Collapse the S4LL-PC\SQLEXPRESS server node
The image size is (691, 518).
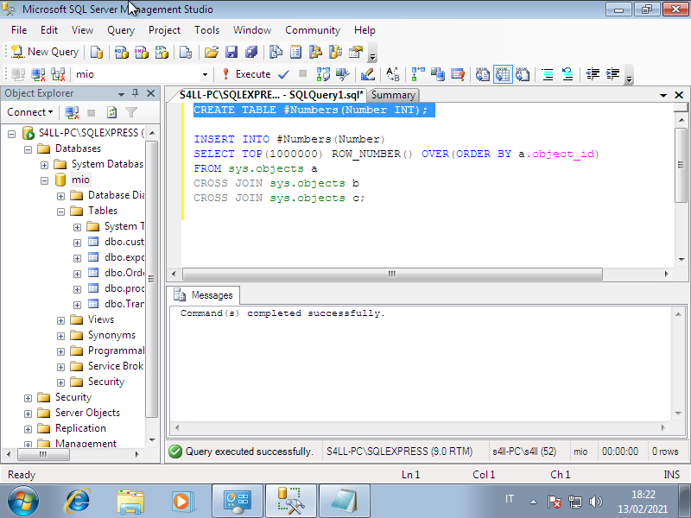[x=12, y=134]
